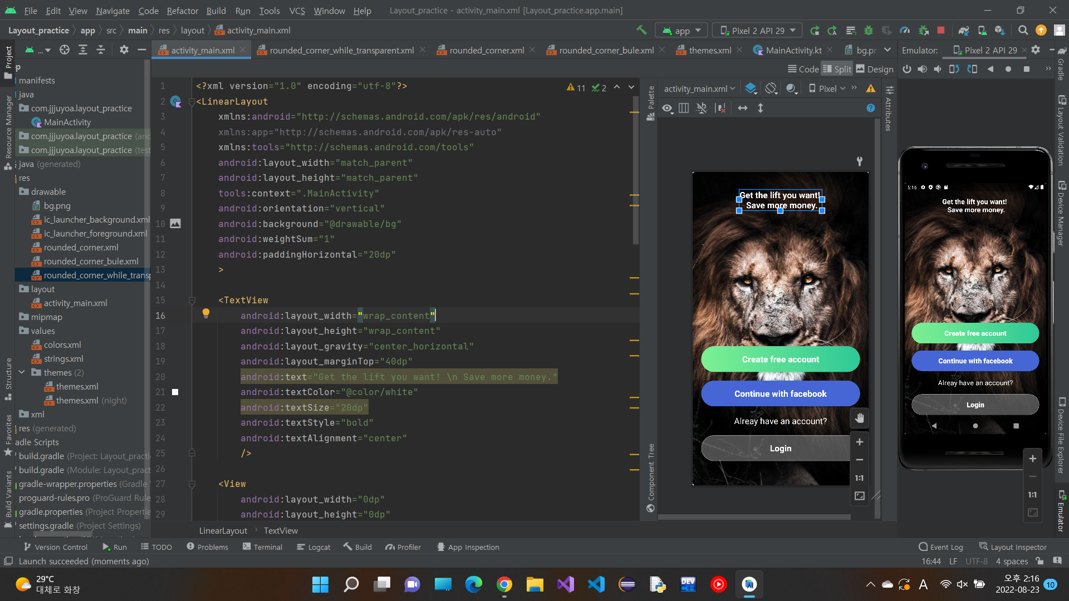Screen dimensions: 1069x601
Task: Open the Logcat tool window
Action: (x=313, y=547)
